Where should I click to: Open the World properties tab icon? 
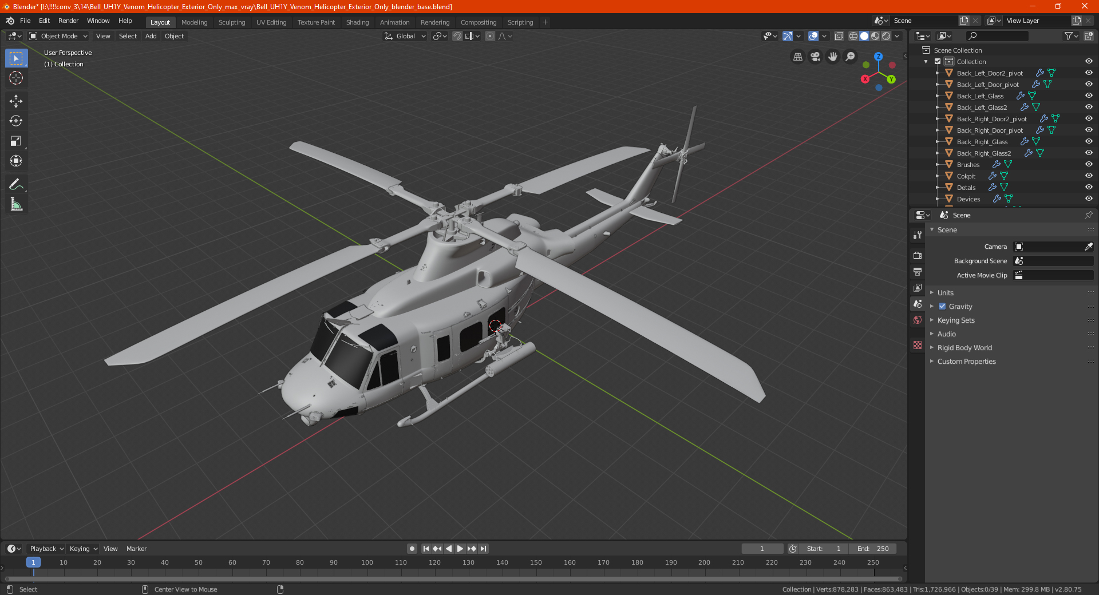click(x=918, y=320)
